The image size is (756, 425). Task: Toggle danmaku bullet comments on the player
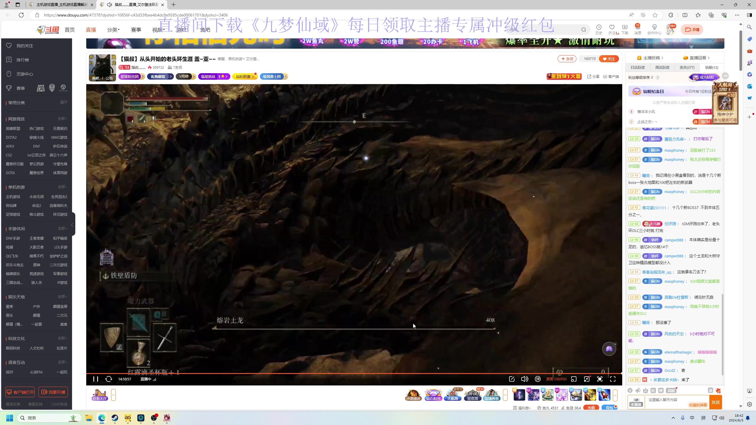(x=538, y=379)
